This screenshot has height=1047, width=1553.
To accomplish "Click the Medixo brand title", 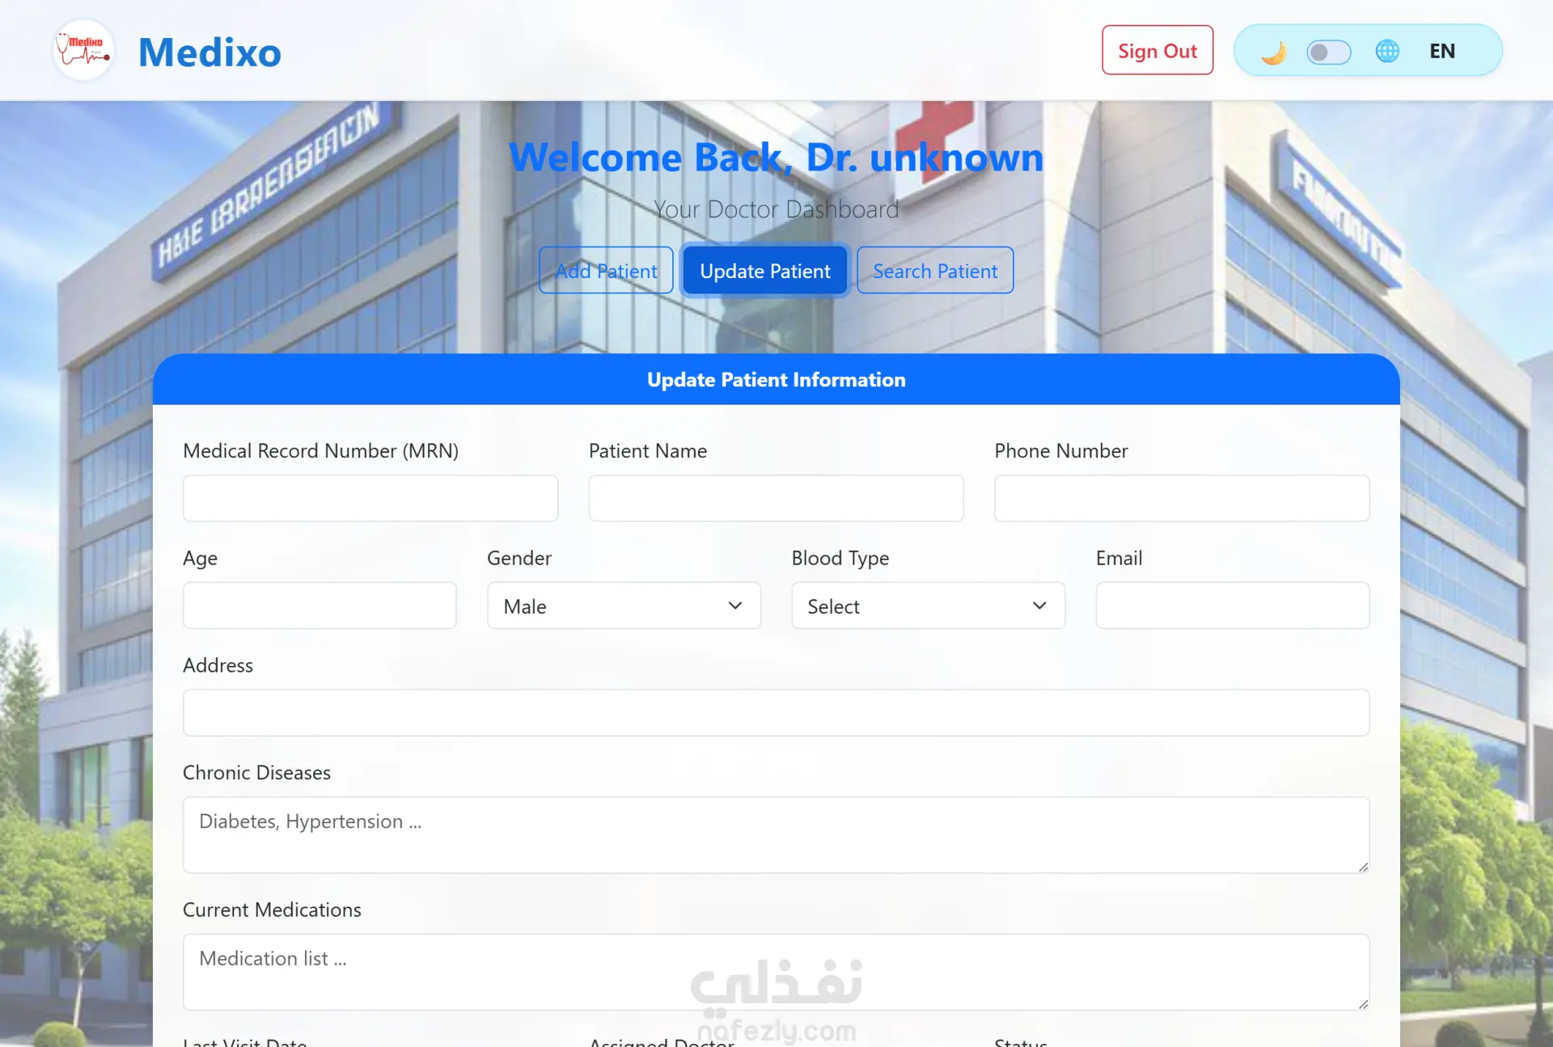I will pyautogui.click(x=209, y=53).
